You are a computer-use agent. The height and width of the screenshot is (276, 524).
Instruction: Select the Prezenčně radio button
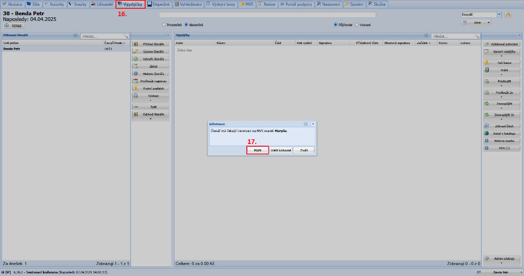point(165,25)
